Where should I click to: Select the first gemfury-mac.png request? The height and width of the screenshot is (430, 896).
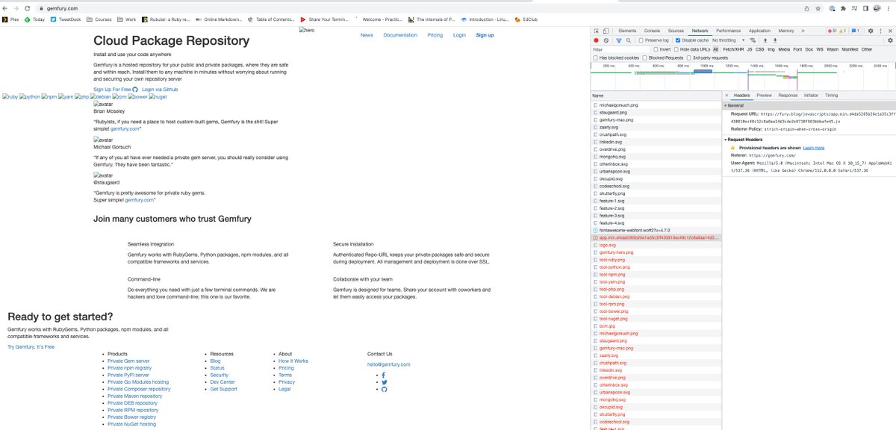click(656, 119)
